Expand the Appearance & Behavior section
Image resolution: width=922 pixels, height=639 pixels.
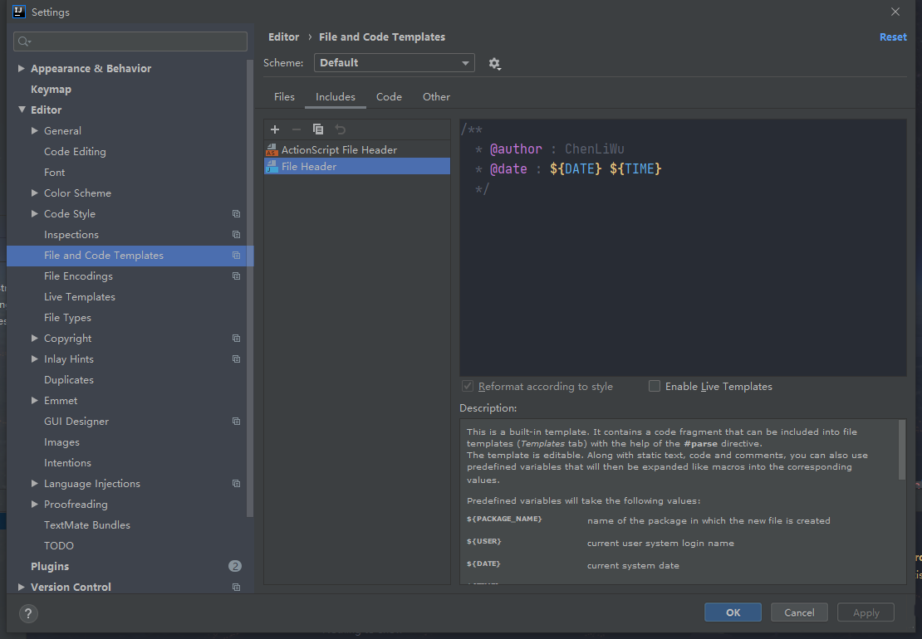point(22,69)
